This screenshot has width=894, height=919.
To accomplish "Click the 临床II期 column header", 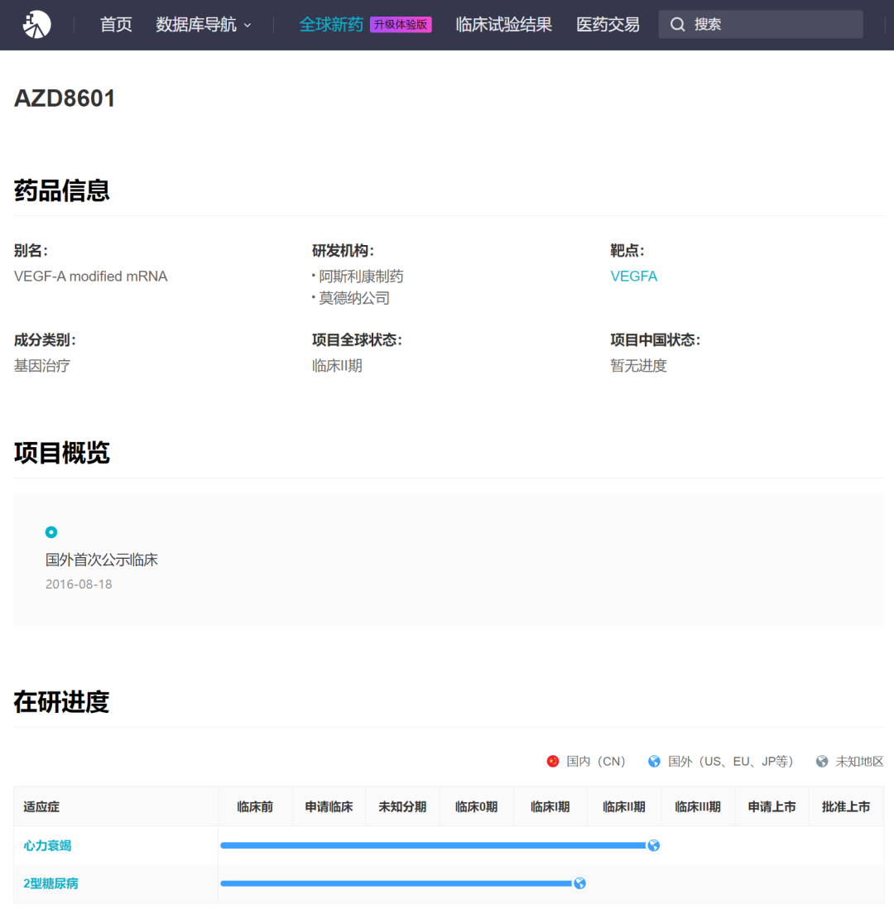I will 624,806.
